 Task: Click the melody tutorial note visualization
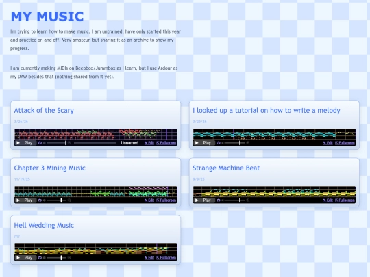pos(275,134)
